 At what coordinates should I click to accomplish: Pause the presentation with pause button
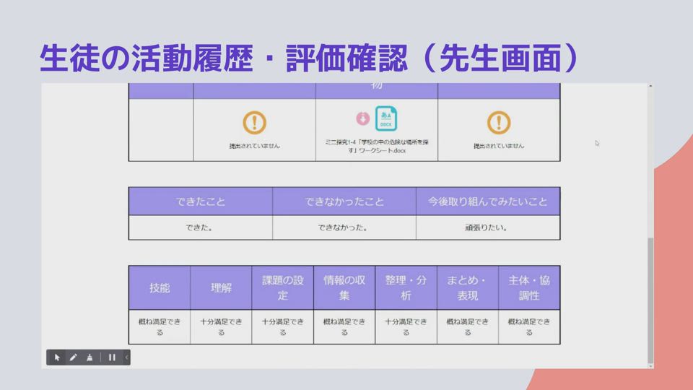[x=112, y=357]
